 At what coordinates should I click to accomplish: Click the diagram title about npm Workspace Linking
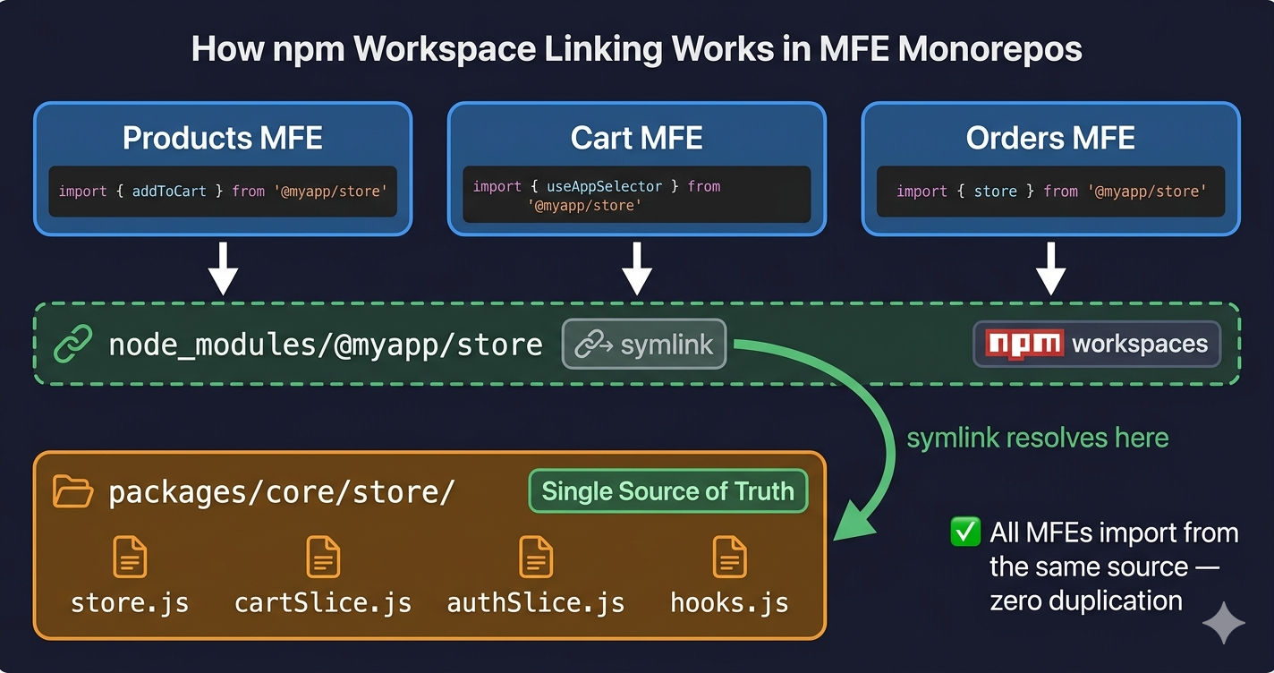637,49
